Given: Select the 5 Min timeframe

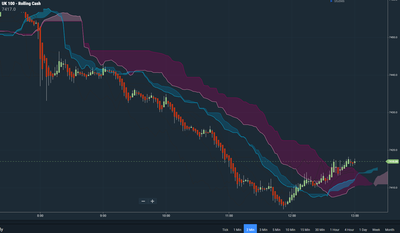Looking at the screenshot, I should (x=276, y=230).
